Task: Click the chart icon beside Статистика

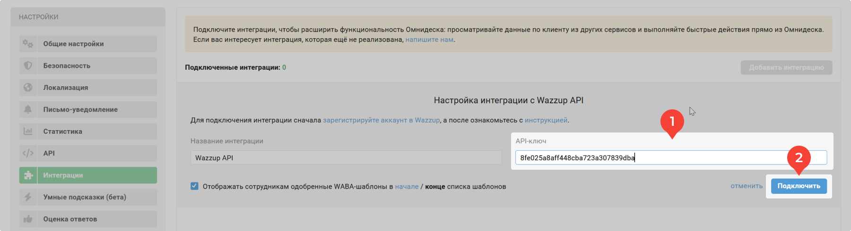Action: click(x=28, y=131)
